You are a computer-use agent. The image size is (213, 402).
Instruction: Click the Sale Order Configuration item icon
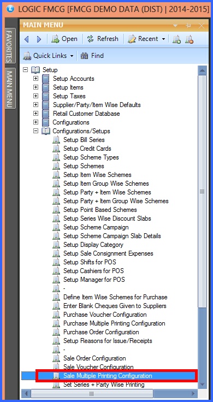click(x=56, y=358)
